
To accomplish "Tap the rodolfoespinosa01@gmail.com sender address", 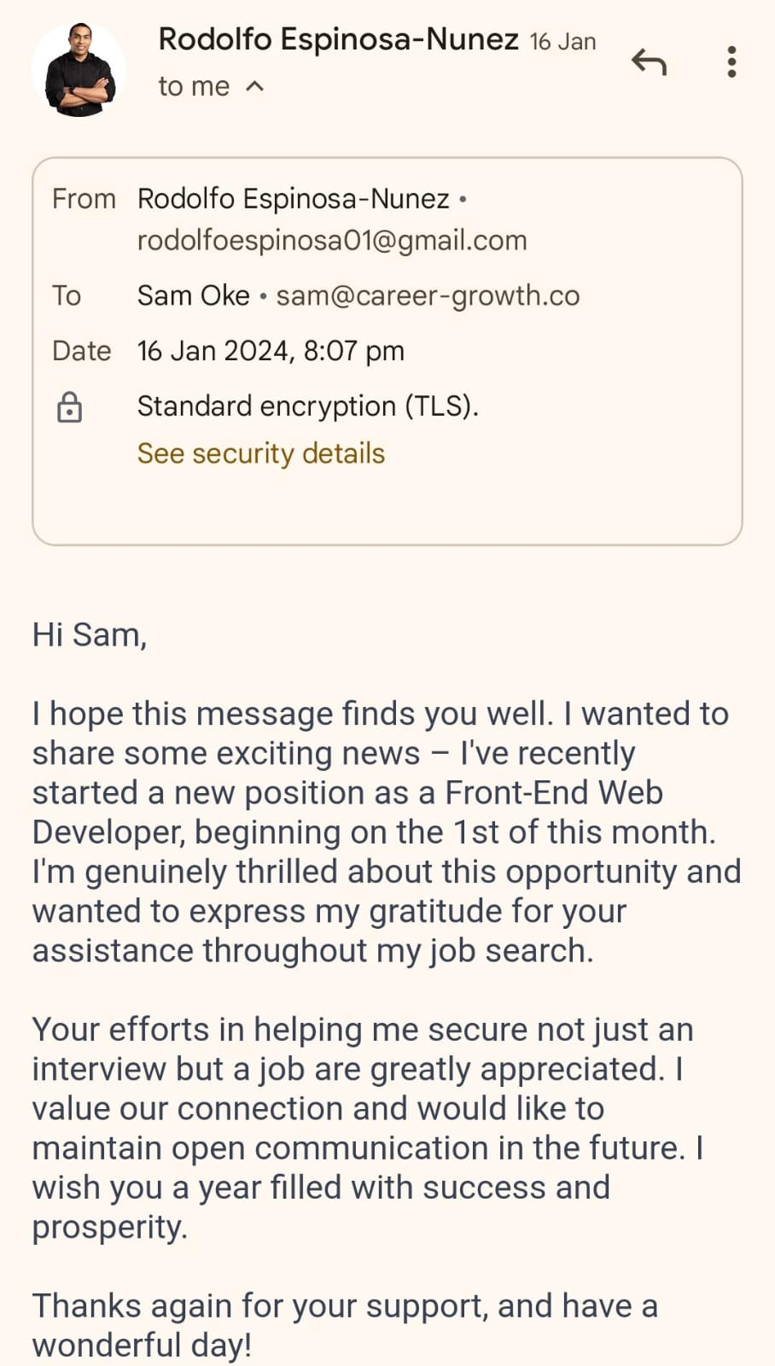I will click(x=332, y=241).
